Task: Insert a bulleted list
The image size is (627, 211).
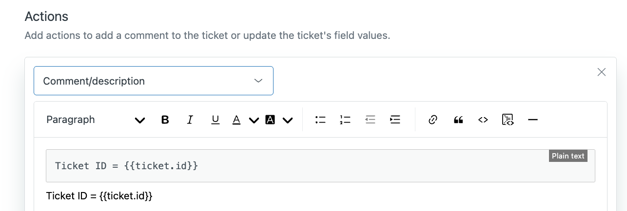Action: [320, 120]
